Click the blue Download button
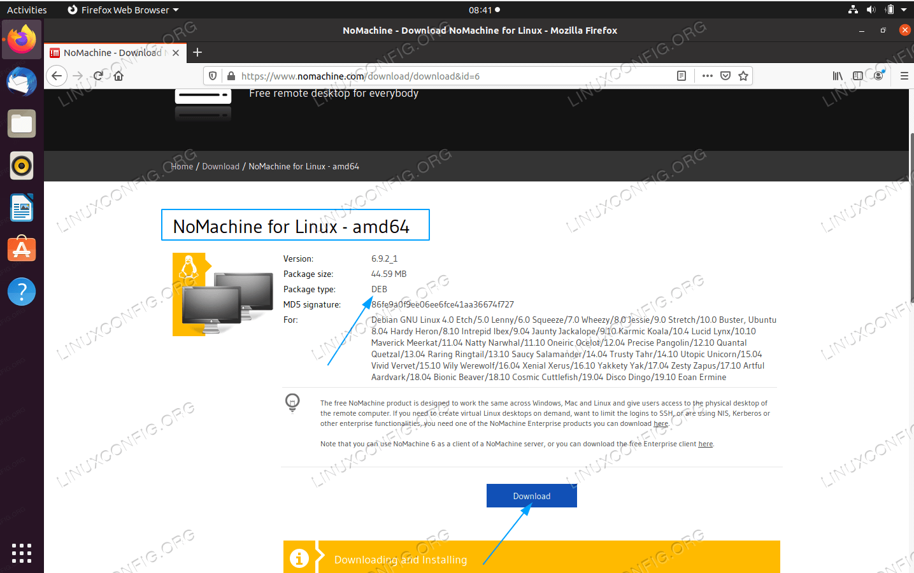The image size is (914, 573). coord(532,496)
